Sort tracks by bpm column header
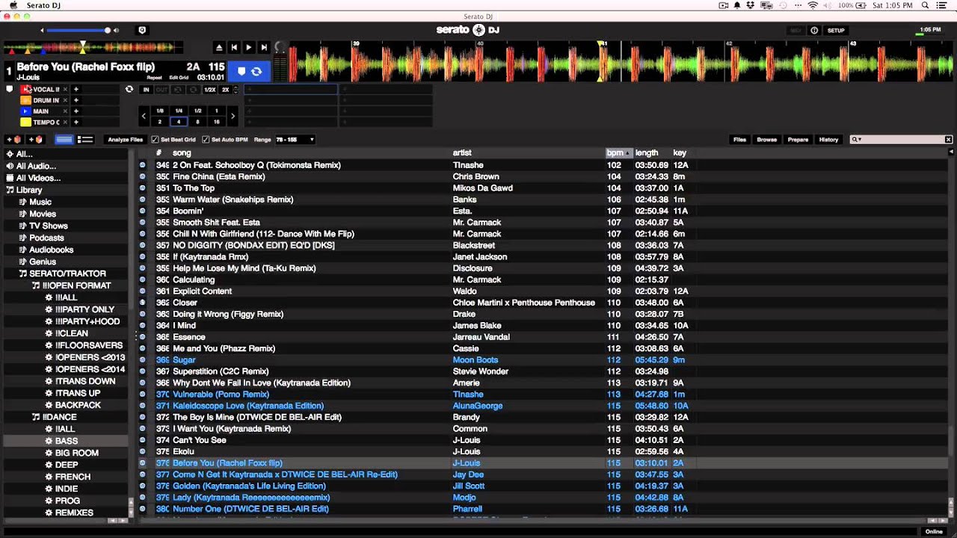This screenshot has width=957, height=538. tap(618, 152)
